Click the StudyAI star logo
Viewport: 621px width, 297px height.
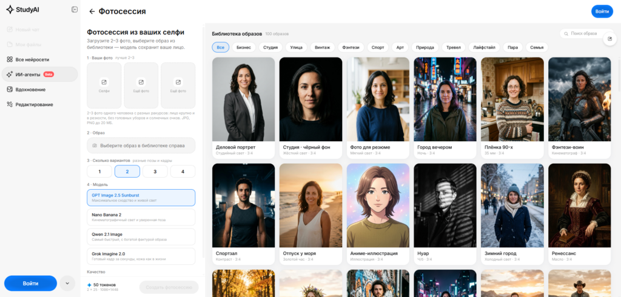click(x=10, y=10)
